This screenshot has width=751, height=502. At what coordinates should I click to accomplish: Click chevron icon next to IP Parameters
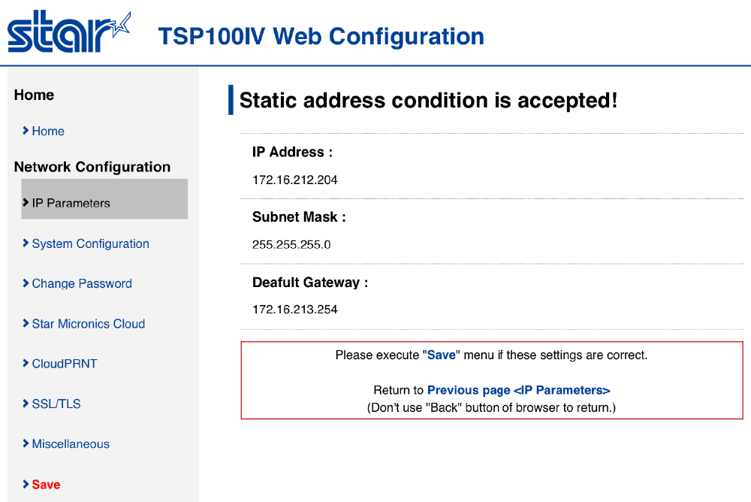pos(26,203)
